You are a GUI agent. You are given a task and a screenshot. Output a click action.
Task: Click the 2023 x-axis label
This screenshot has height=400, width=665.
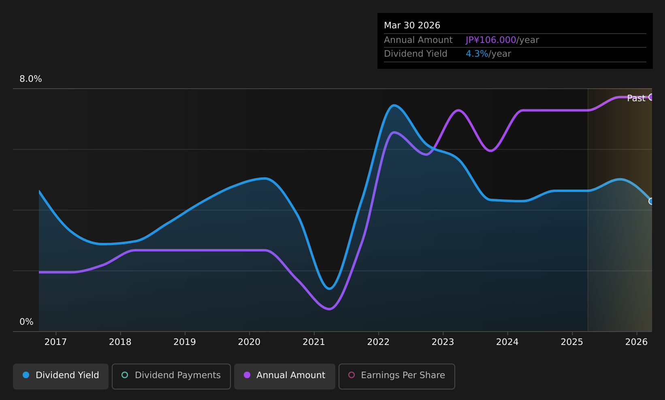443,342
